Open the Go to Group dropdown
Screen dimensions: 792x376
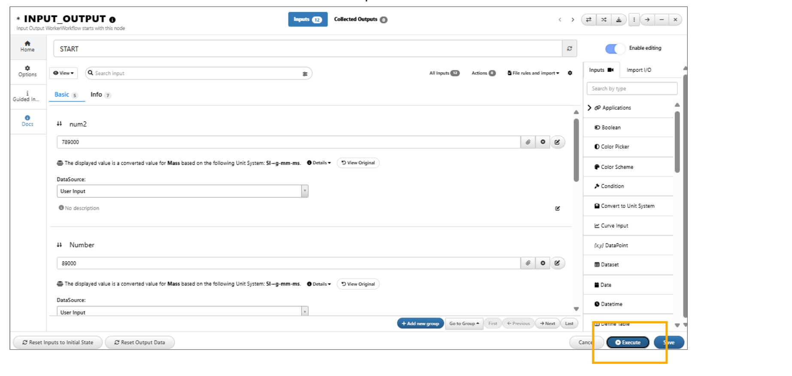[x=464, y=324]
